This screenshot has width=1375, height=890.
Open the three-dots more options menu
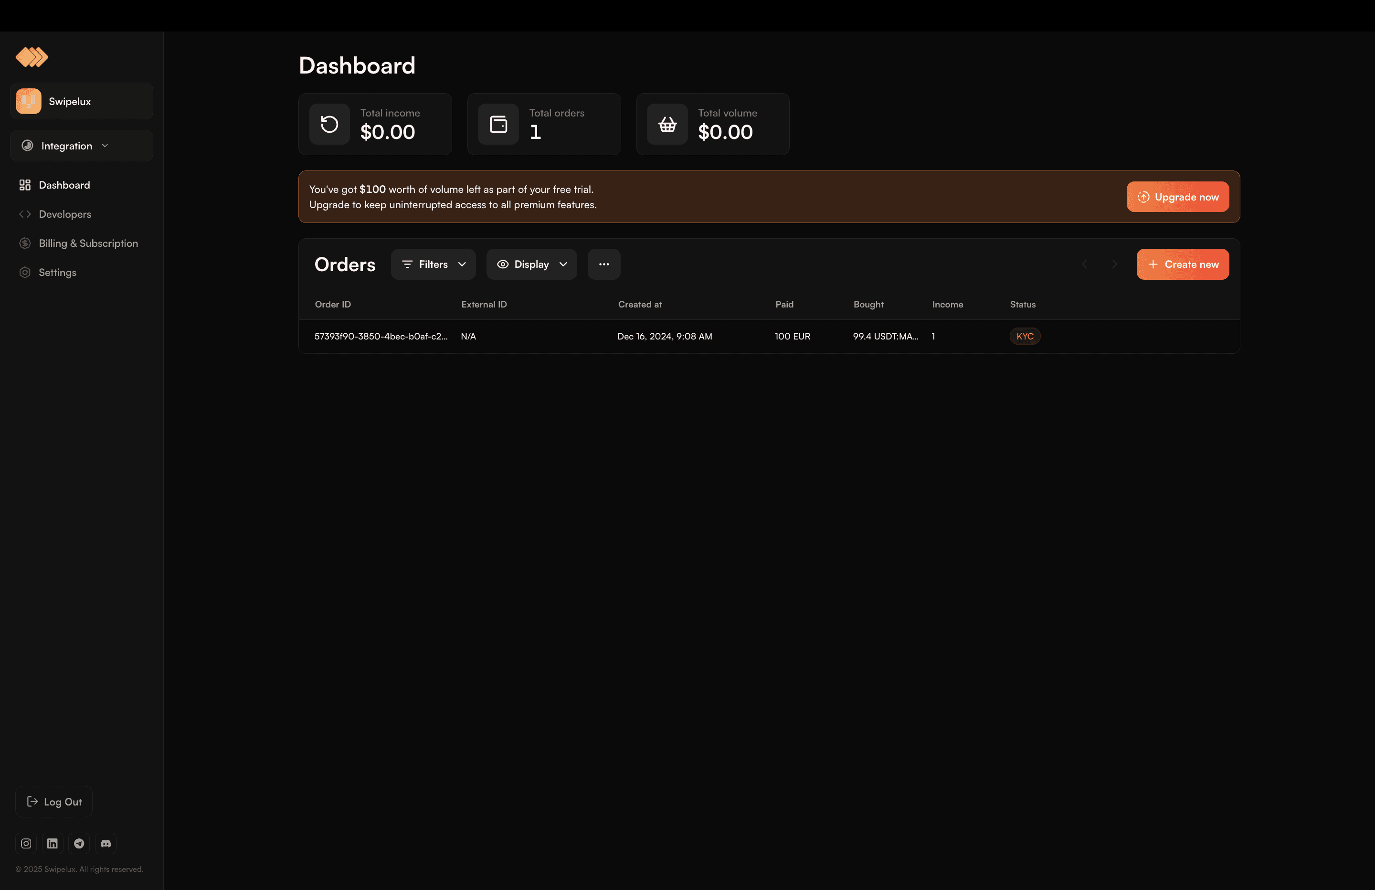tap(604, 264)
